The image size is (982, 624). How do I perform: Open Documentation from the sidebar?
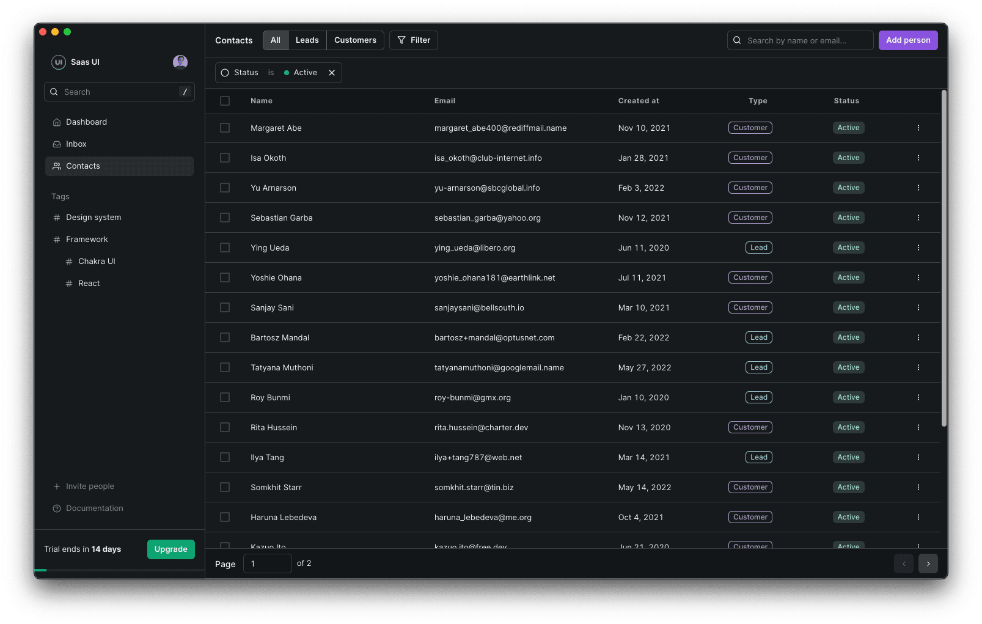[94, 508]
